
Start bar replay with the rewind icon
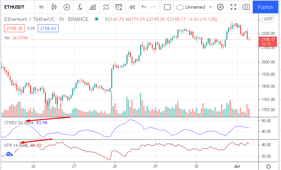tap(132, 7)
